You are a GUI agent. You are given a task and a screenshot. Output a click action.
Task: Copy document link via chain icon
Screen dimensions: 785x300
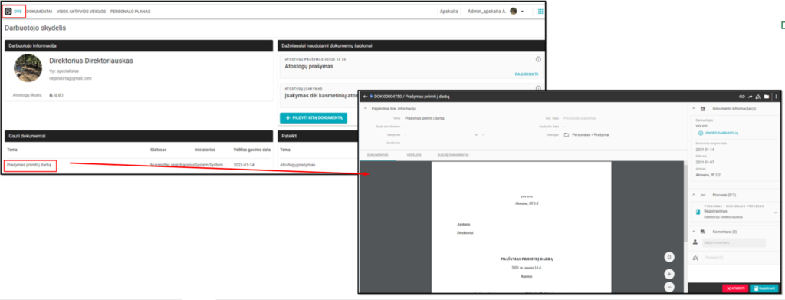click(742, 96)
